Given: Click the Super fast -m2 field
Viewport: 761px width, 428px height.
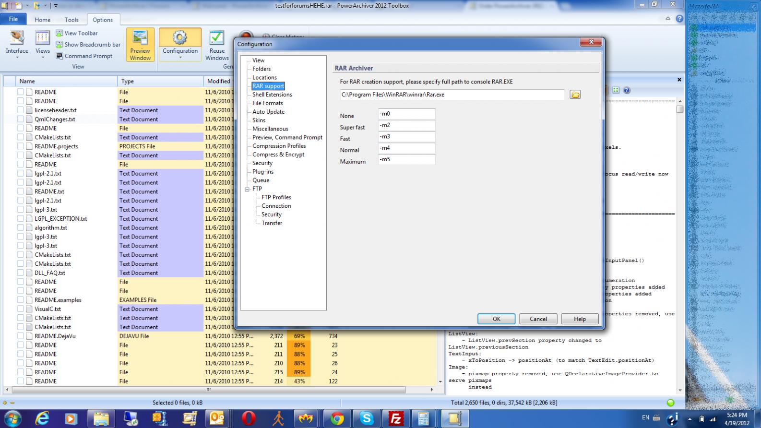Looking at the screenshot, I should point(406,125).
